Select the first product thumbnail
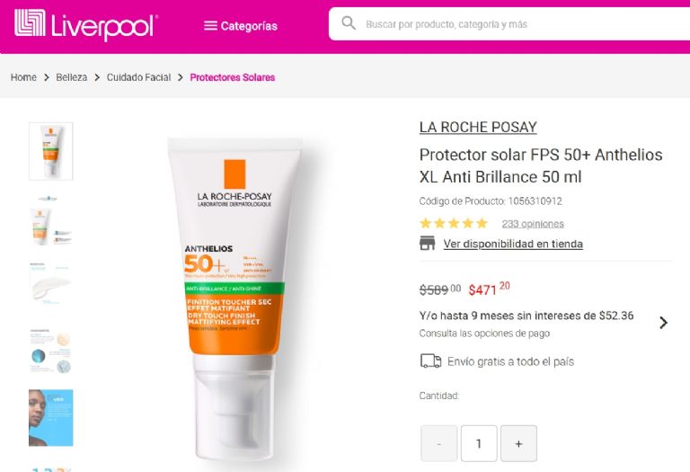The image size is (690, 472). pos(51,151)
